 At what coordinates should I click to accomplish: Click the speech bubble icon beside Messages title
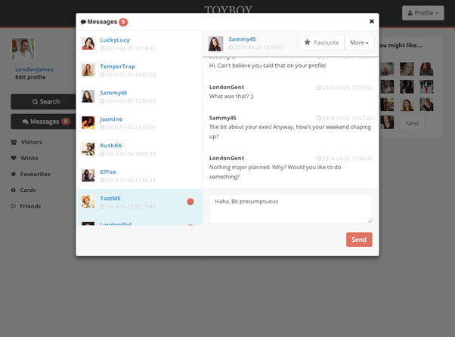coord(83,22)
